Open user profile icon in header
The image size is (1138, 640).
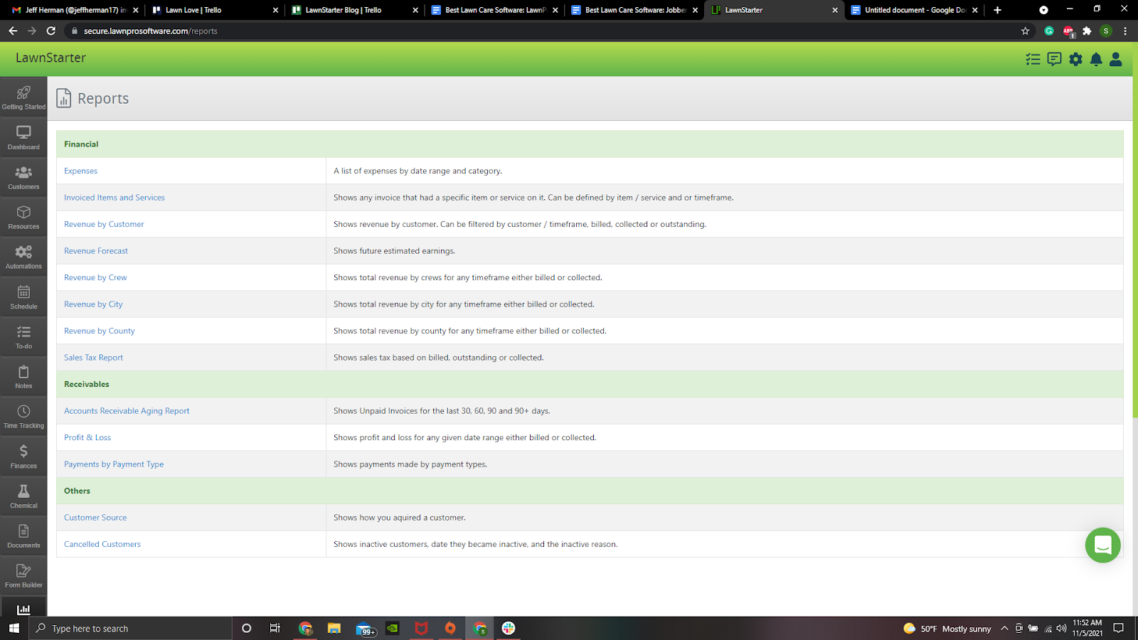click(x=1116, y=59)
